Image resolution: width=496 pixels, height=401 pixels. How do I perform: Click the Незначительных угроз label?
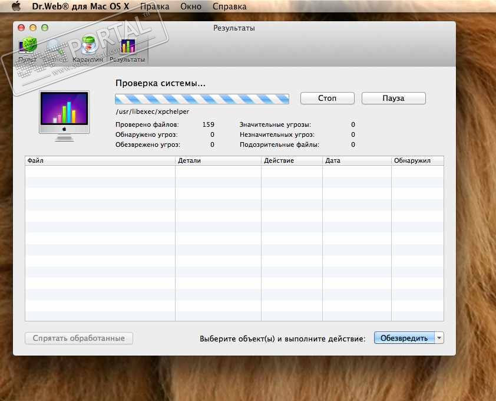tap(277, 134)
